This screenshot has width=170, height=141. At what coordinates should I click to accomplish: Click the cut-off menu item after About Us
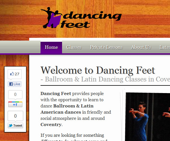point(165,47)
